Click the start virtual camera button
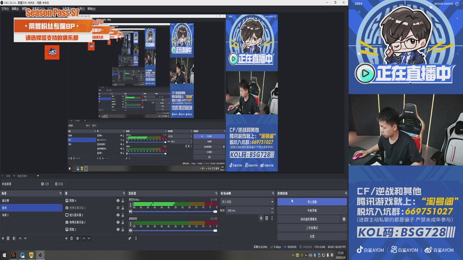Viewport: 463px width, 260px height. (308, 219)
